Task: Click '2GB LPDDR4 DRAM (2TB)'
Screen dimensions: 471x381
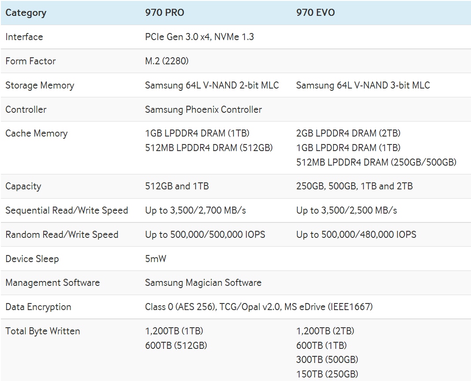Action: 348,133
